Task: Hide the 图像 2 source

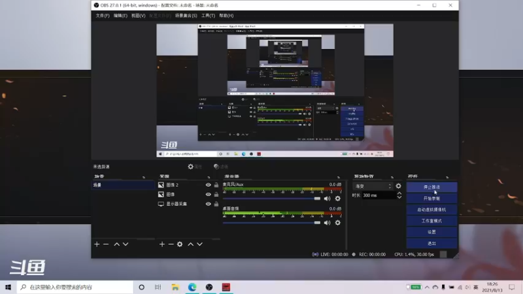Action: click(x=208, y=185)
